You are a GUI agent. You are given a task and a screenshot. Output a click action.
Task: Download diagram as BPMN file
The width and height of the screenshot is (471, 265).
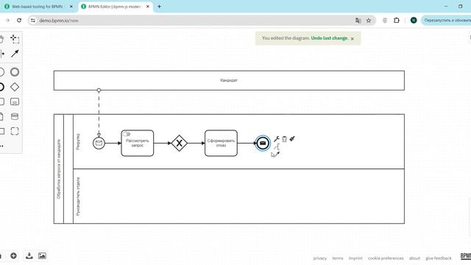[29, 255]
